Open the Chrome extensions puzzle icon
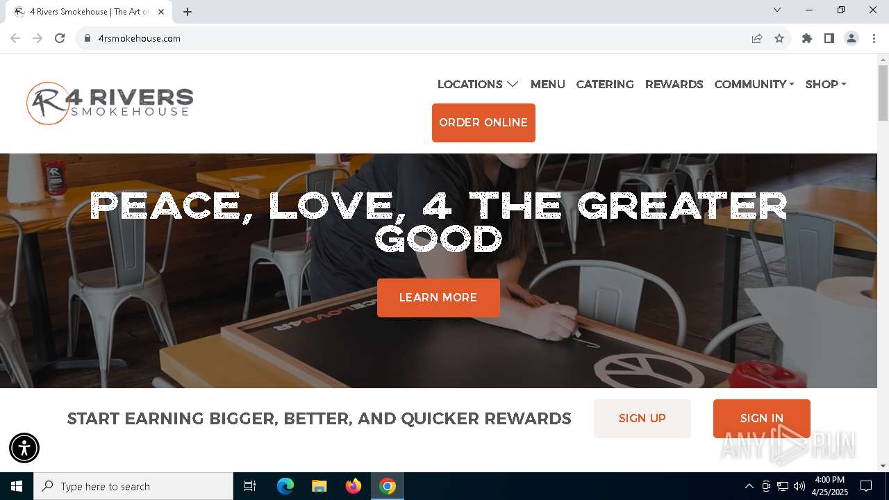Image resolution: width=889 pixels, height=500 pixels. click(x=807, y=38)
